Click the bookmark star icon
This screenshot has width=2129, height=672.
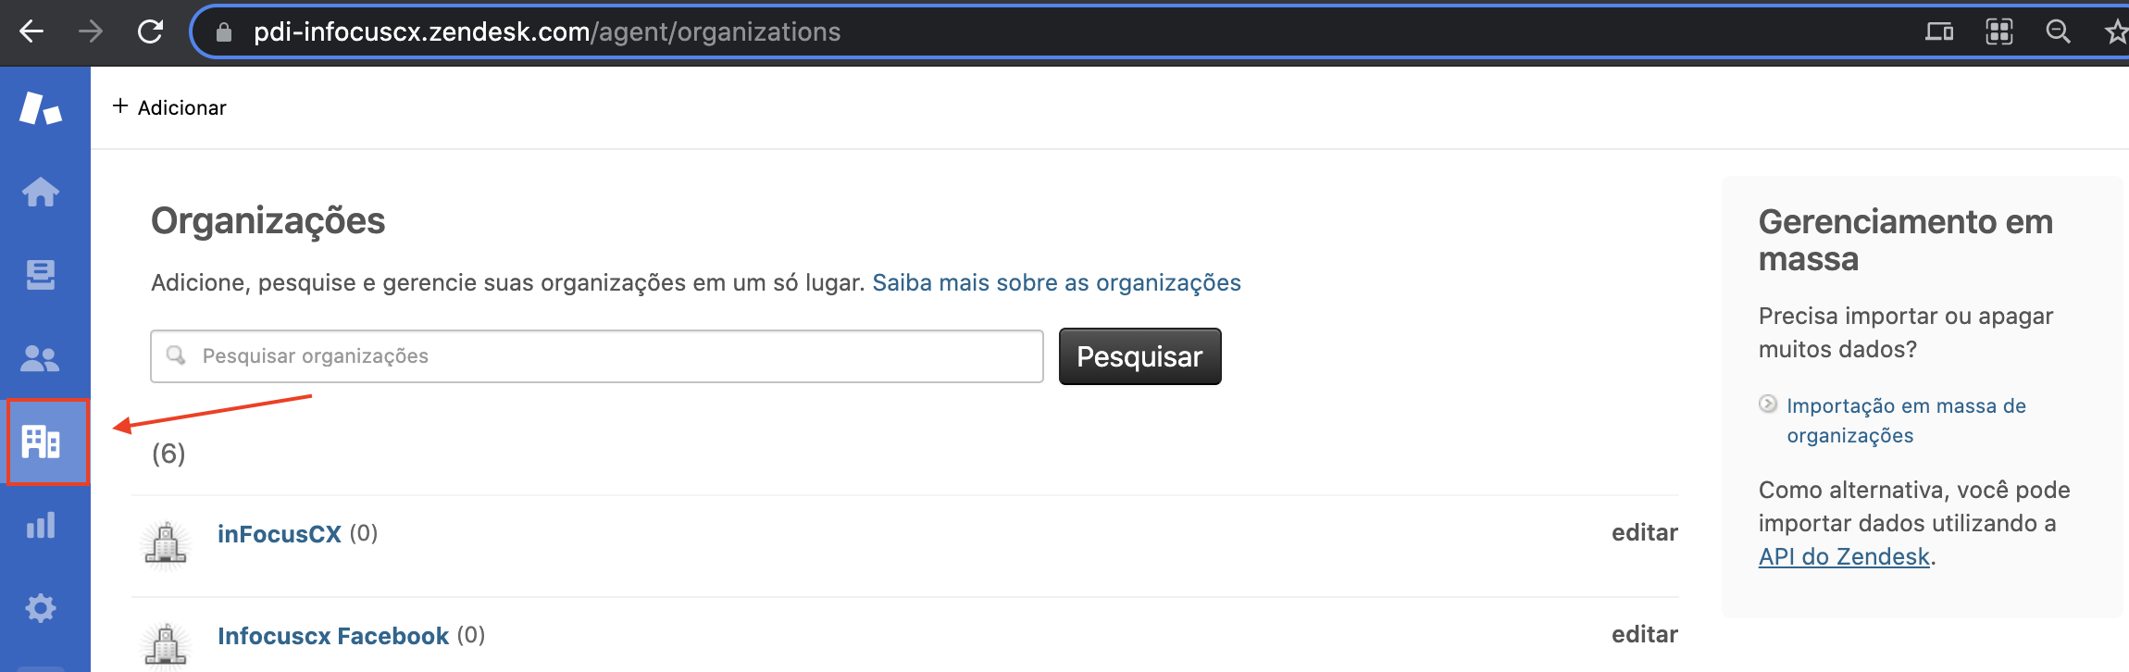click(2116, 32)
